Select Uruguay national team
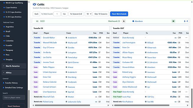The height and width of the screenshot is (108, 193). [x=9, y=59]
